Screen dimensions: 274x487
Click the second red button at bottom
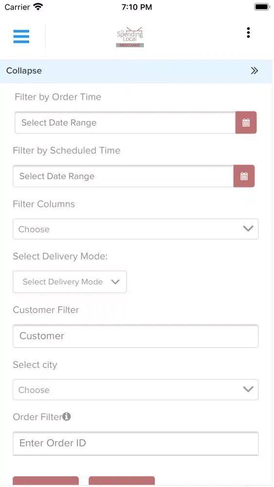122,481
